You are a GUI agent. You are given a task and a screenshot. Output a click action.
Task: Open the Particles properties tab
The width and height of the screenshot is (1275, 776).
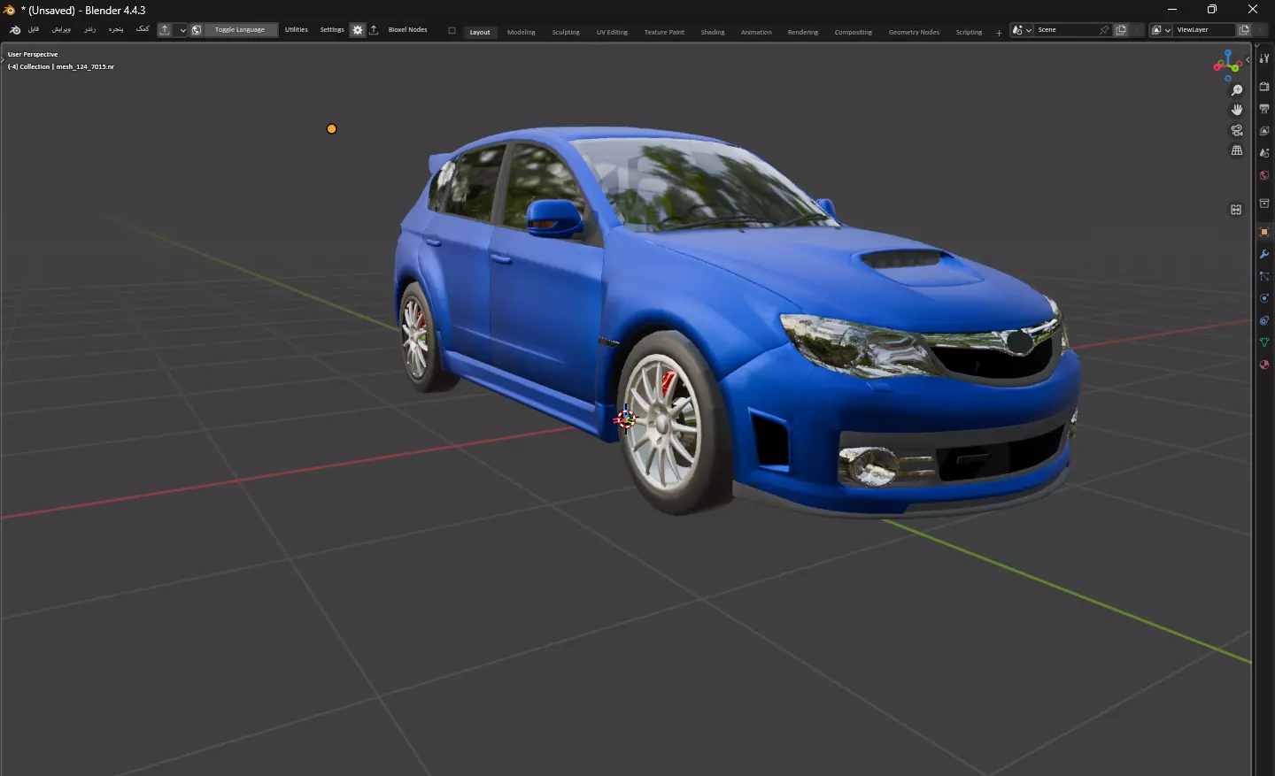[1264, 276]
